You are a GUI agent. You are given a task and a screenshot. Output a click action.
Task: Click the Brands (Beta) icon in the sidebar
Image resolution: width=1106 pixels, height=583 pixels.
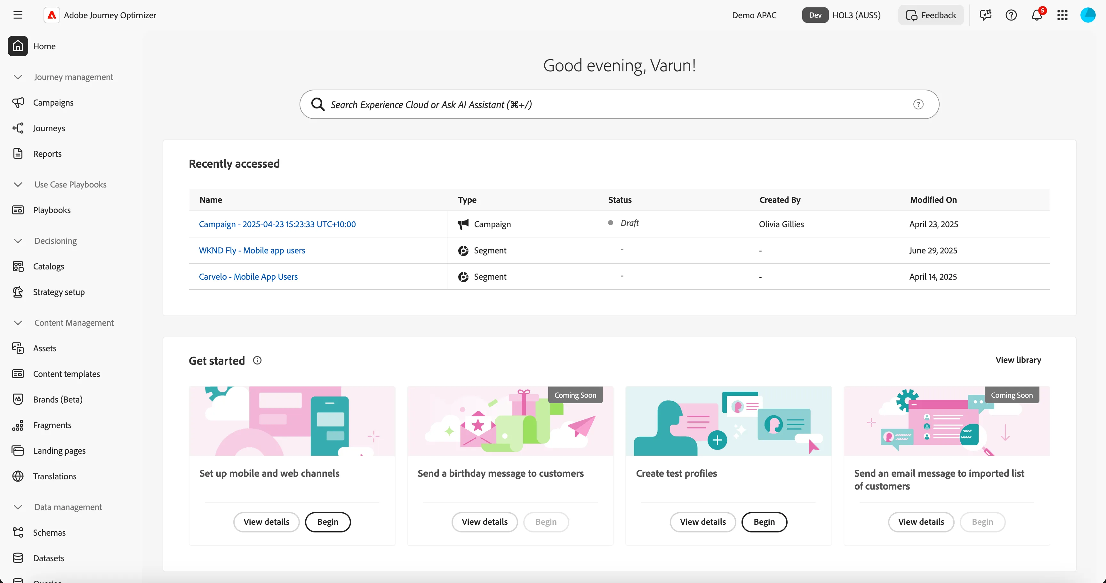click(18, 399)
